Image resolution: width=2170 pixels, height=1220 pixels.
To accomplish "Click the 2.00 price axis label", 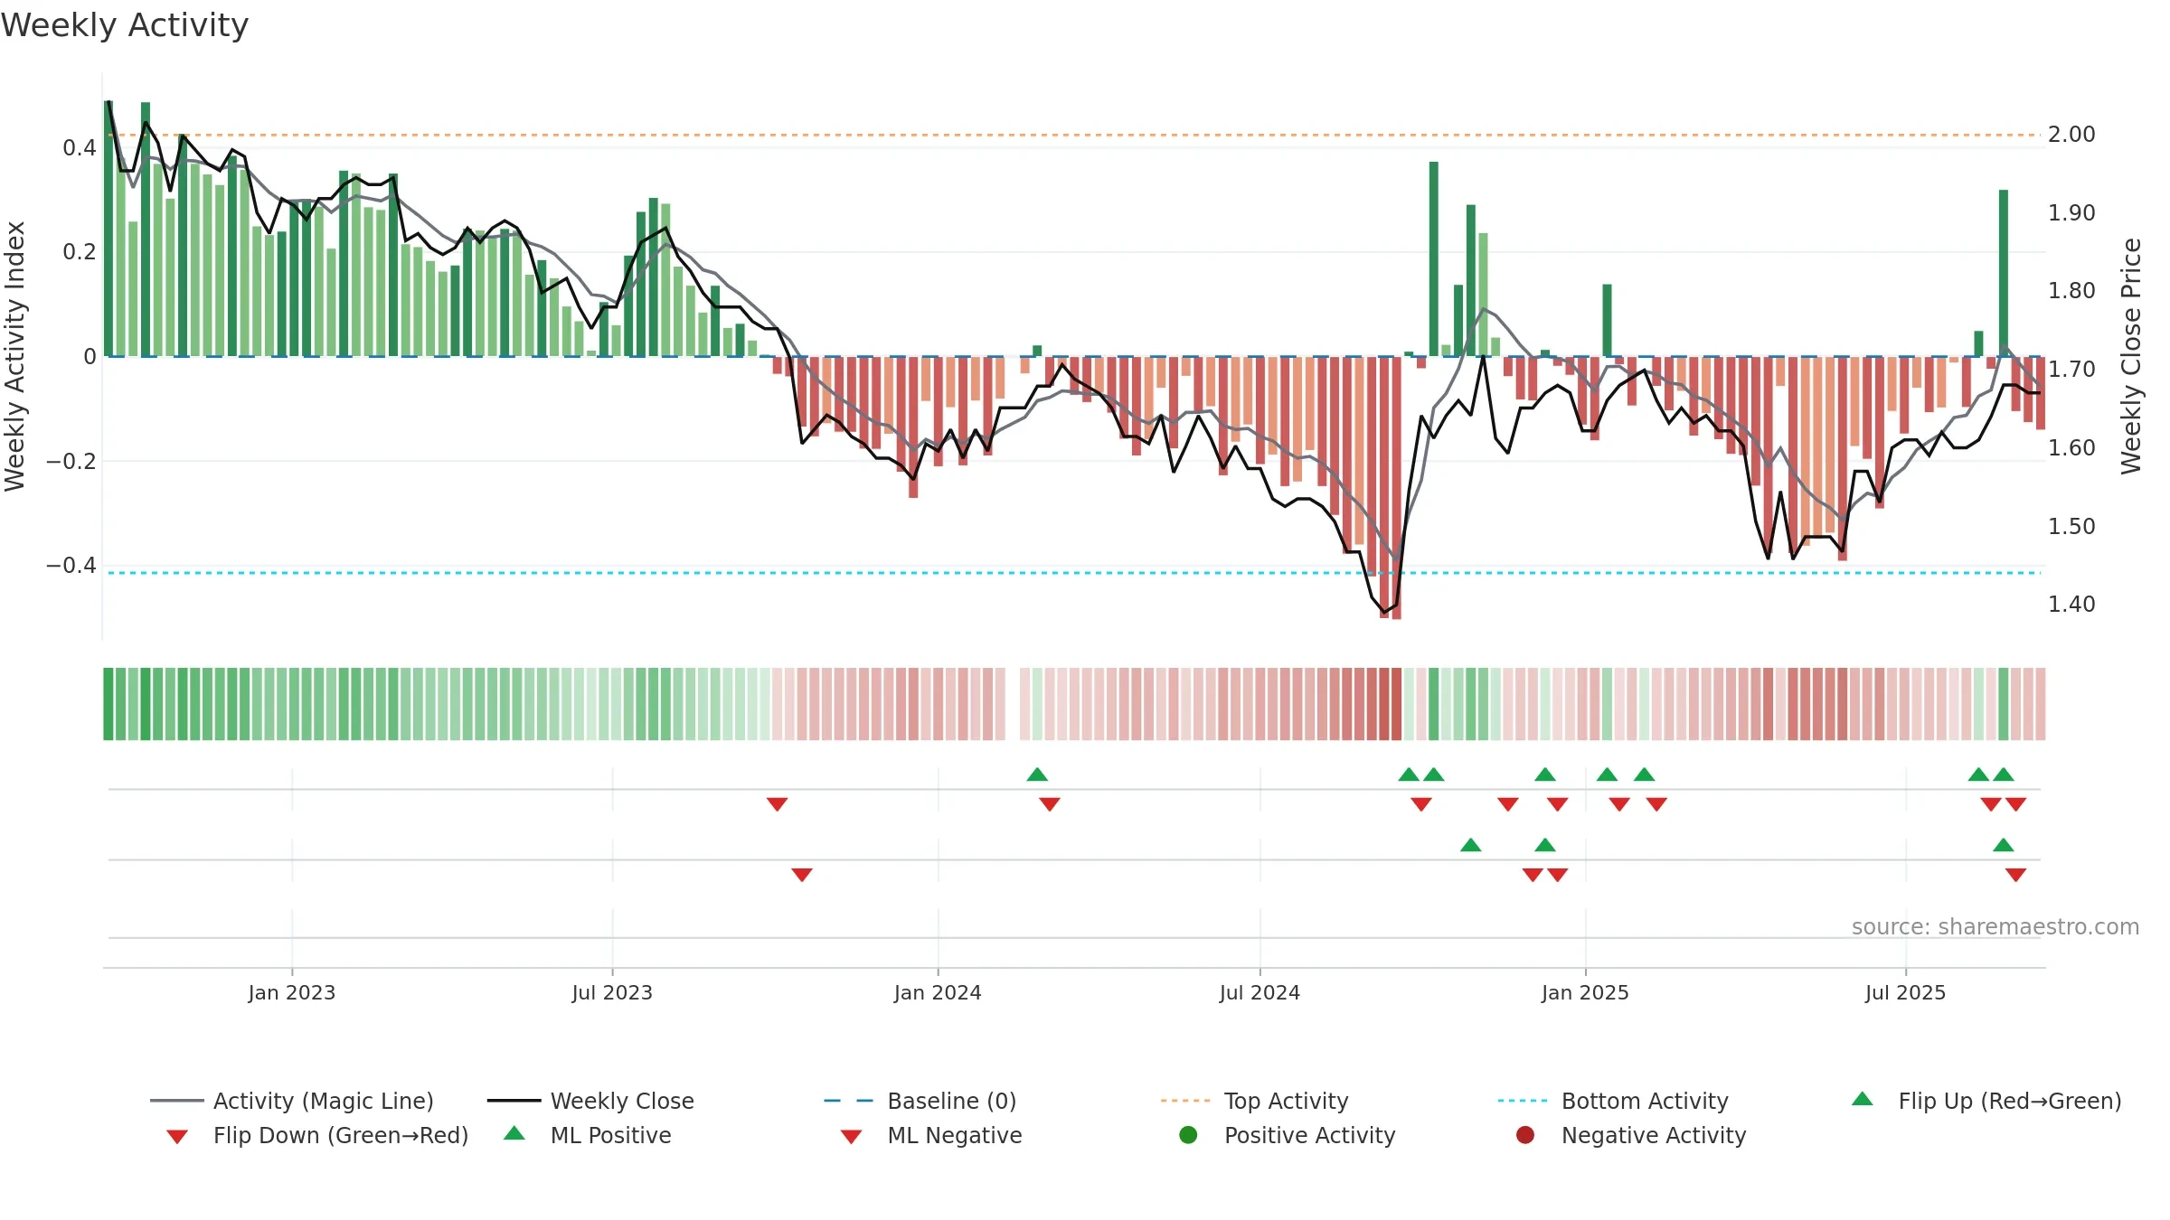I will (2071, 135).
